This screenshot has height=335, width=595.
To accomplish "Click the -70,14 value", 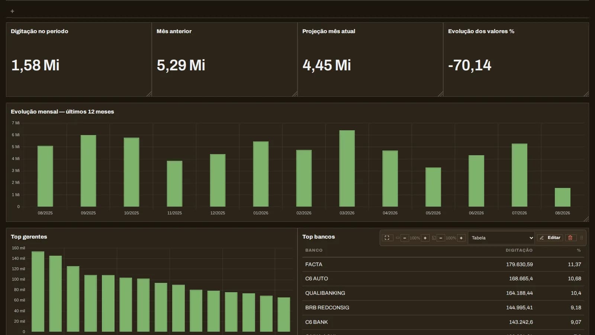I will pos(470,65).
